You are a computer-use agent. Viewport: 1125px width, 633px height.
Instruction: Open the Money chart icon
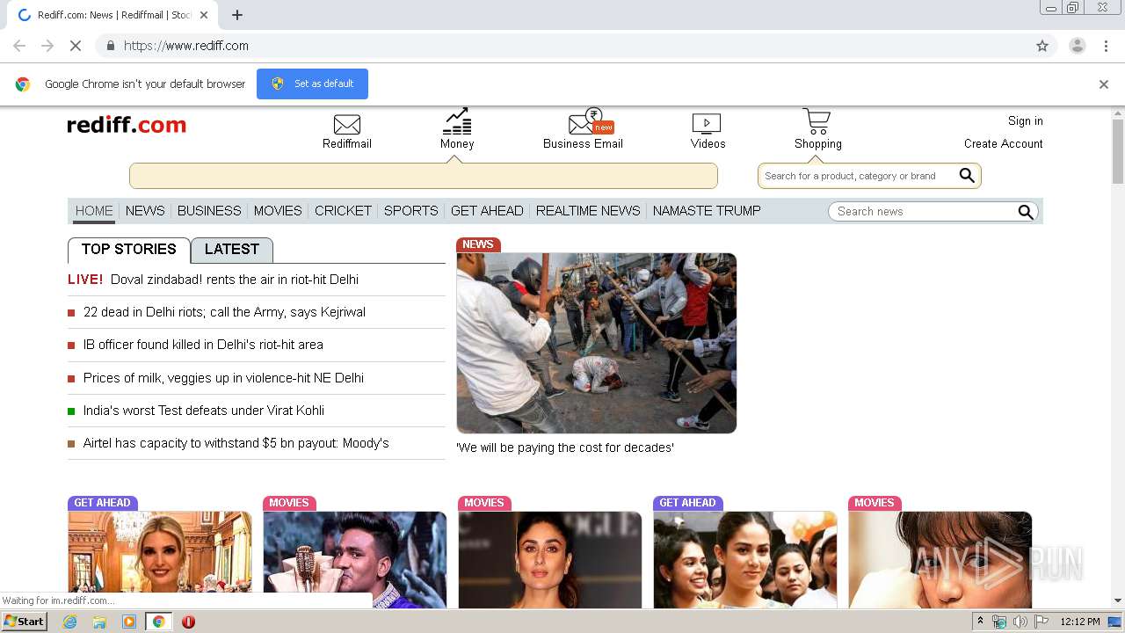point(457,121)
